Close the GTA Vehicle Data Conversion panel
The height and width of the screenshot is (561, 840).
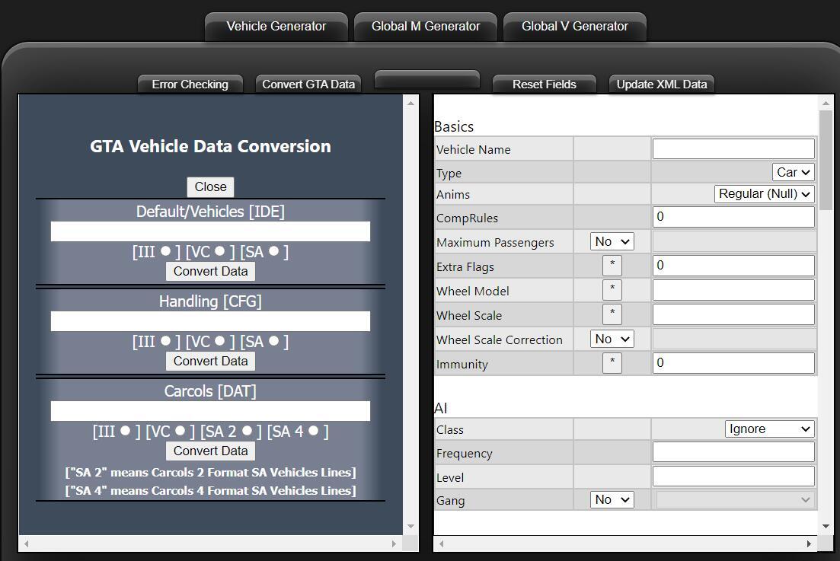(x=210, y=186)
